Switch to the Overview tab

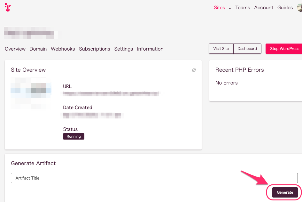[x=15, y=49]
